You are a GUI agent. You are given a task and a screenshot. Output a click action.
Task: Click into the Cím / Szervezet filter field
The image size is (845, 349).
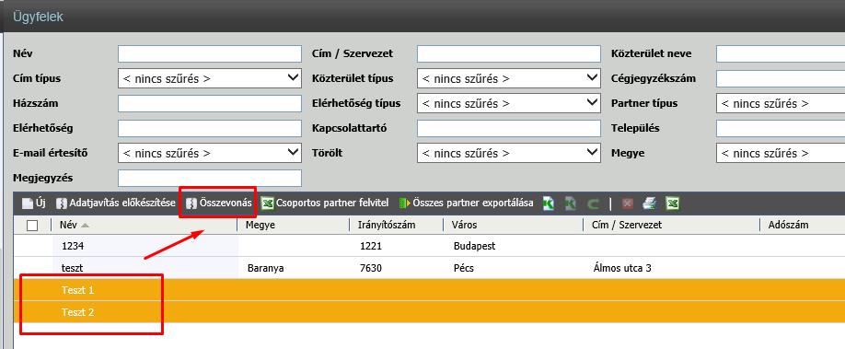pyautogui.click(x=509, y=54)
